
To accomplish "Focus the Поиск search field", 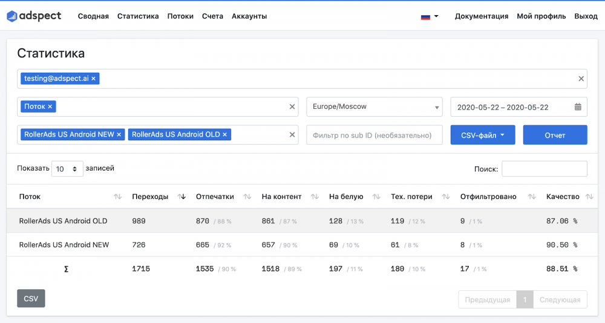I will click(544, 169).
